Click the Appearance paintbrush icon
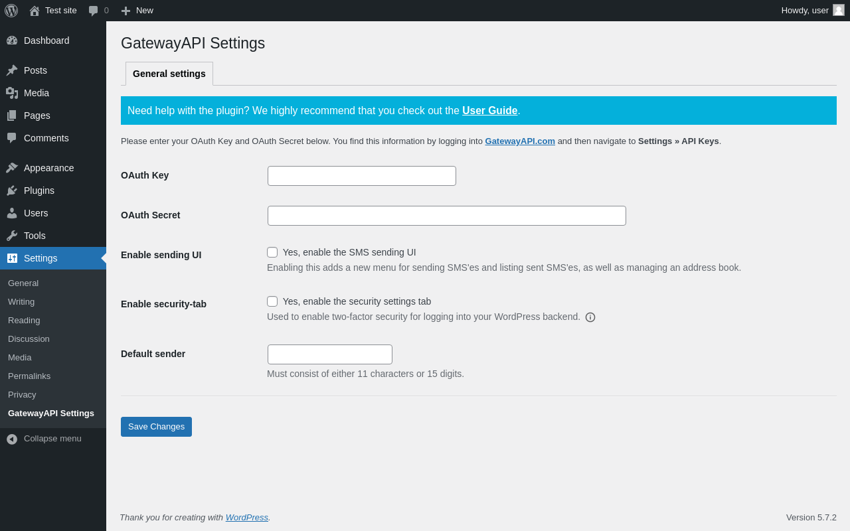This screenshot has height=531, width=850. pos(12,168)
